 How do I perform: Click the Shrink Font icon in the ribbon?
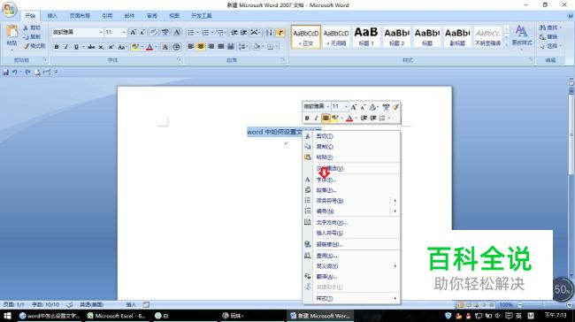tap(142, 33)
